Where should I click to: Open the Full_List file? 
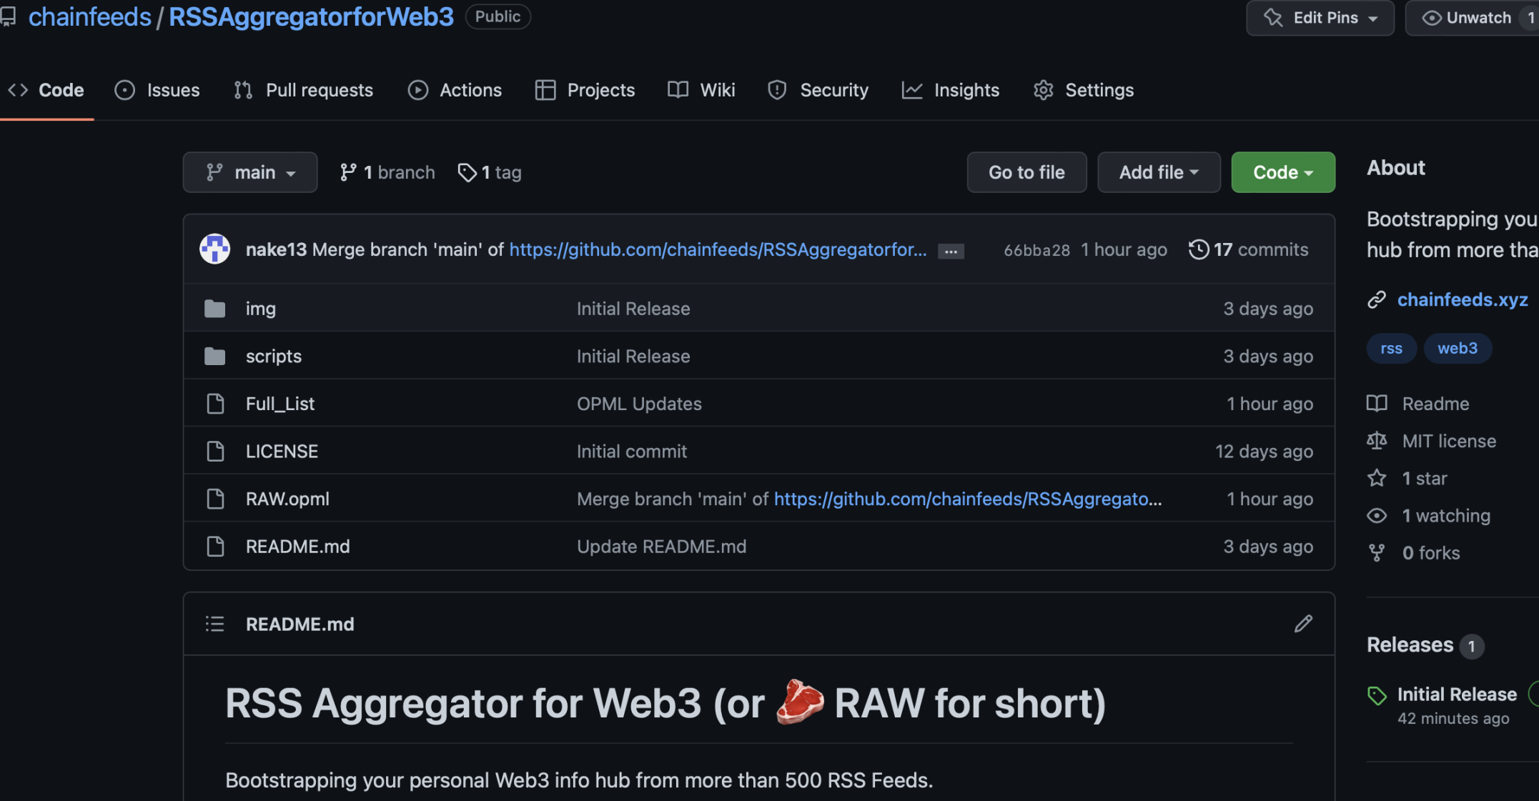[x=280, y=404]
